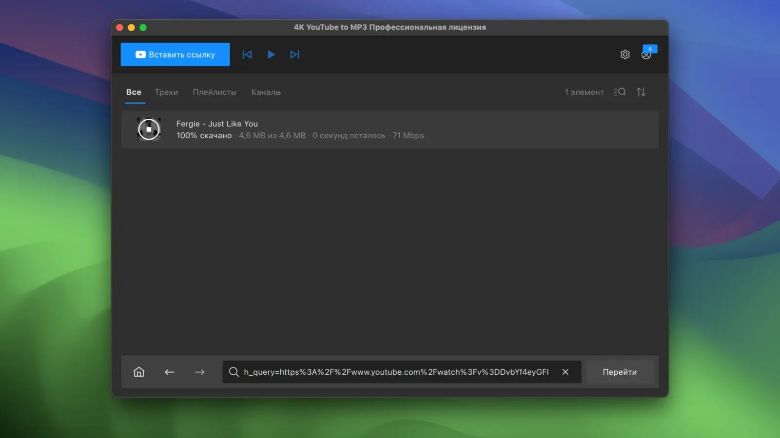The width and height of the screenshot is (780, 438).
Task: Stop the download on the Fergie track thumbnail
Action: click(149, 129)
